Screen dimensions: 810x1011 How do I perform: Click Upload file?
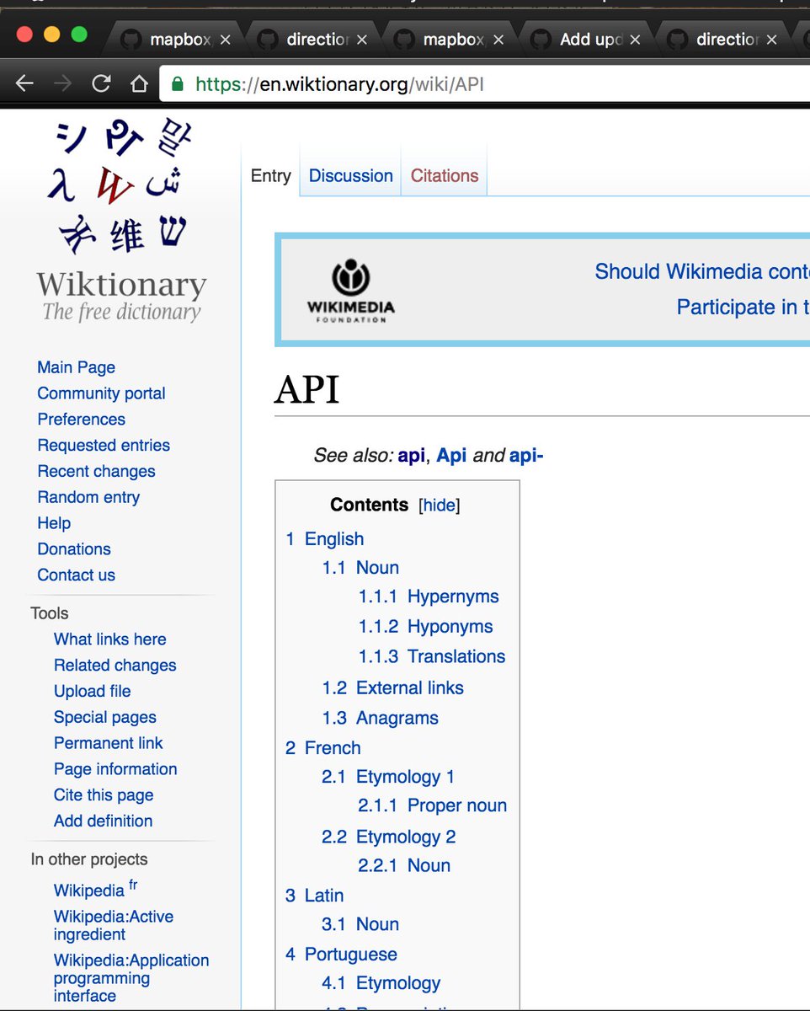[x=92, y=692]
